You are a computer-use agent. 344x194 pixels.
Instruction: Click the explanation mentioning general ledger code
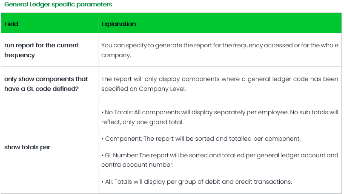(x=220, y=83)
